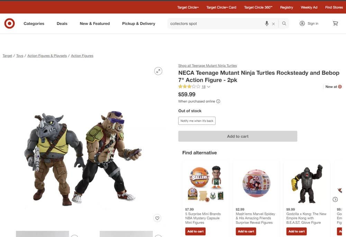Open the Categories dropdown
Image resolution: width=346 pixels, height=237 pixels.
coord(34,23)
